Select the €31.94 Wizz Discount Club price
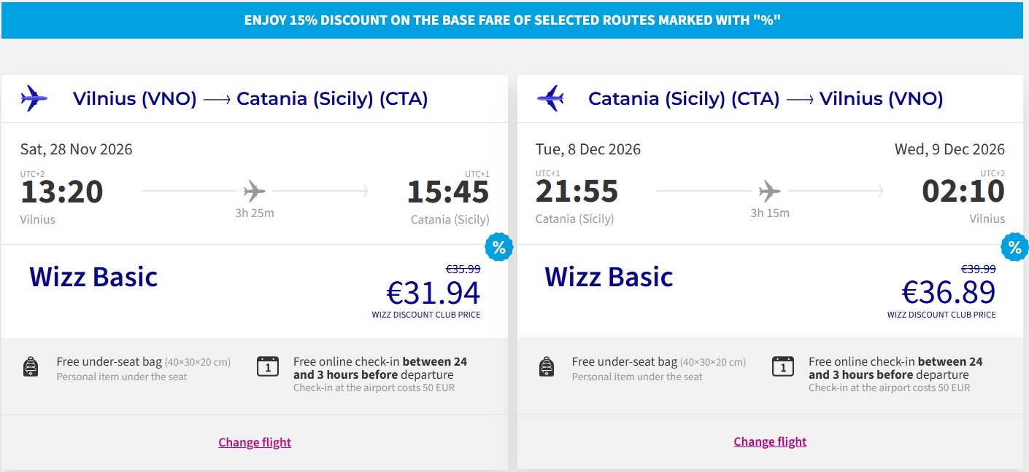 tap(433, 293)
